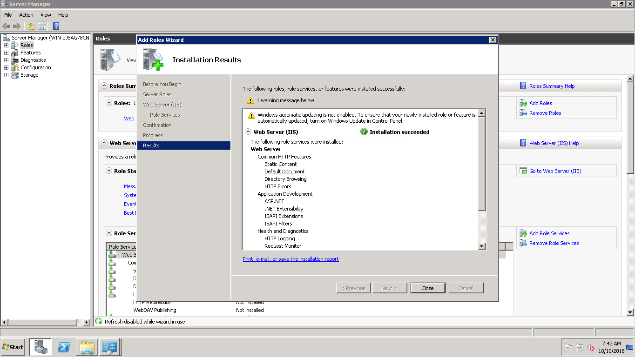The height and width of the screenshot is (357, 635).
Task: Click the Remove Role Services link
Action: tap(554, 243)
